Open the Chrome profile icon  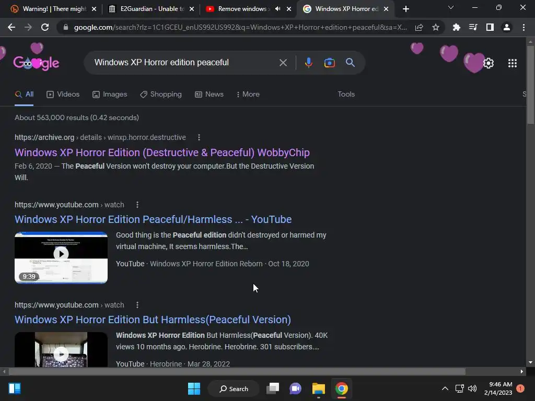(x=507, y=27)
